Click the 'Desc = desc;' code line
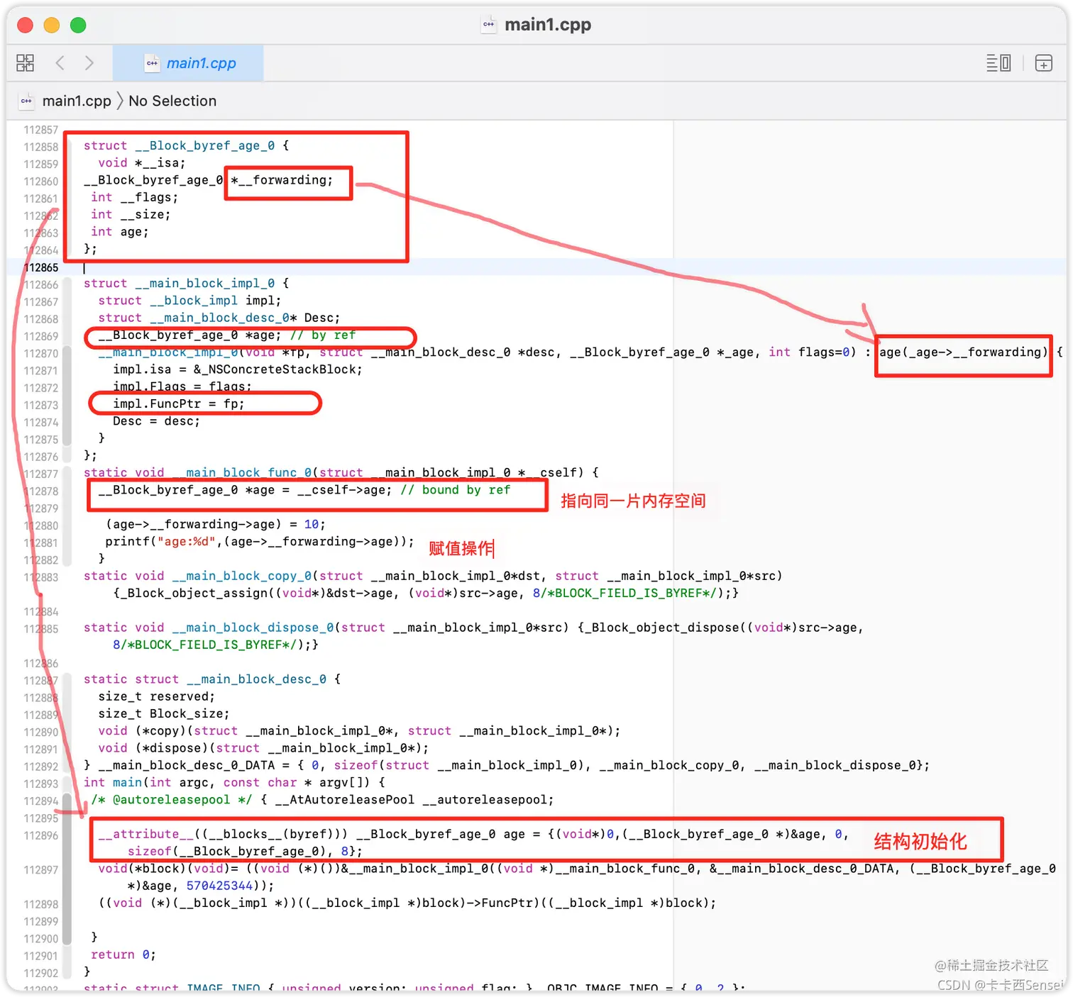This screenshot has width=1073, height=997. tap(156, 420)
